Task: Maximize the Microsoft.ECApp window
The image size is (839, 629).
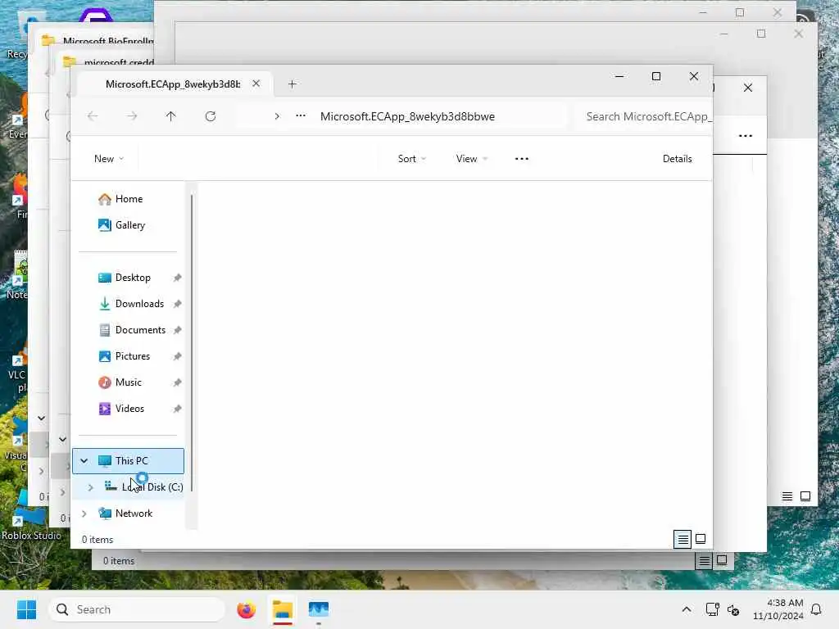Action: (656, 76)
